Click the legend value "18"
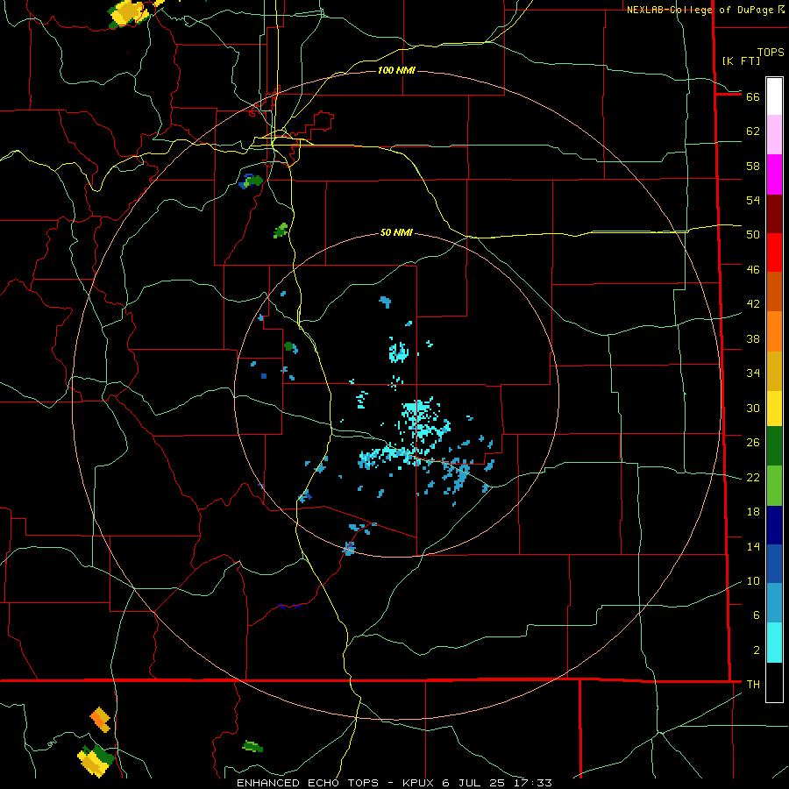The height and width of the screenshot is (789, 789). click(x=753, y=512)
